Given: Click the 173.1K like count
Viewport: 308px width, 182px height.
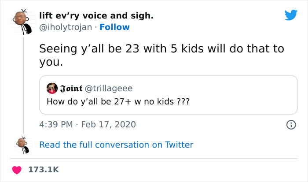Looking at the screenshot, I should click(43, 170).
